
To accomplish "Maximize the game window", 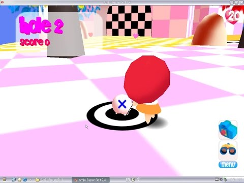I will point(236,3).
